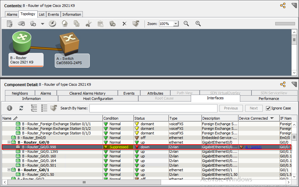Open the Neighbors tab
299x187 pixels.
20,93
